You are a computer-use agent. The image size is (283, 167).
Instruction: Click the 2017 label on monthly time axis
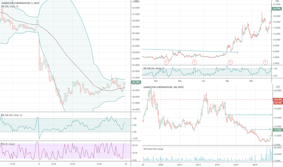[x=236, y=165]
